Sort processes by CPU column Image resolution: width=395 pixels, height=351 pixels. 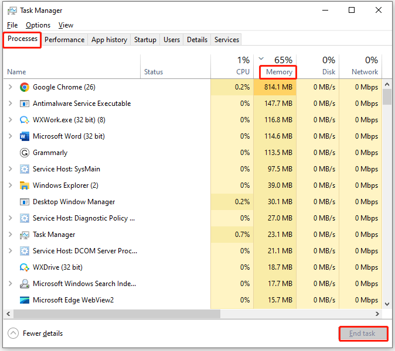(232, 67)
